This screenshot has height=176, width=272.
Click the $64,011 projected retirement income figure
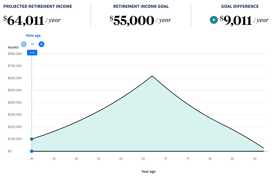(x=25, y=21)
